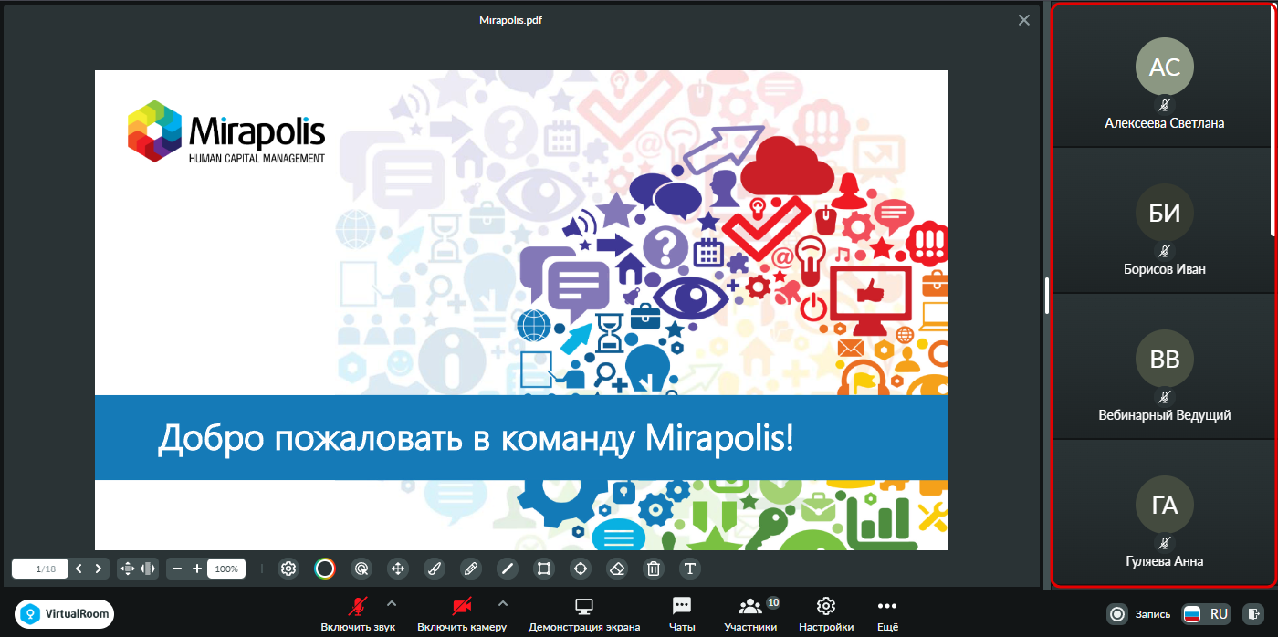Expand the microphone options arrow
The width and height of the screenshot is (1278, 637).
click(392, 603)
